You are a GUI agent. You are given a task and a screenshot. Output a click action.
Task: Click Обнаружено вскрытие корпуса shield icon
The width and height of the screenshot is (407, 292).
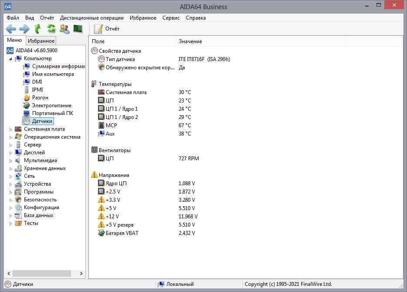pos(101,67)
